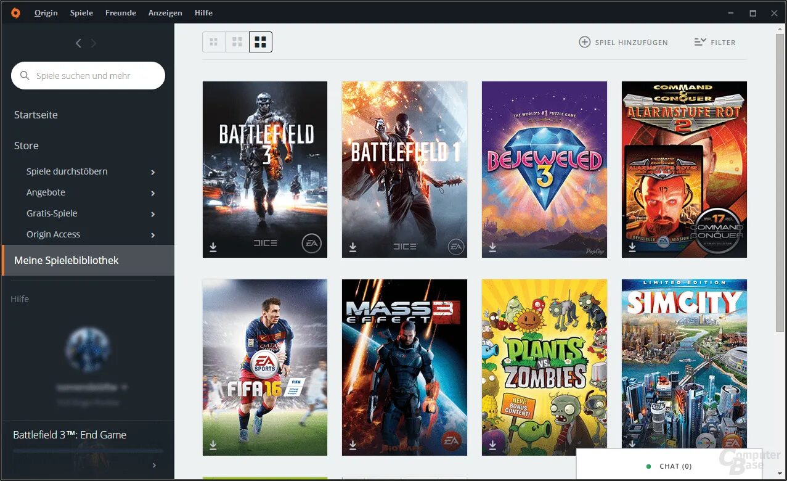This screenshot has width=787, height=481.
Task: Click 'Spiel hinzufügen' button
Action: pos(623,43)
